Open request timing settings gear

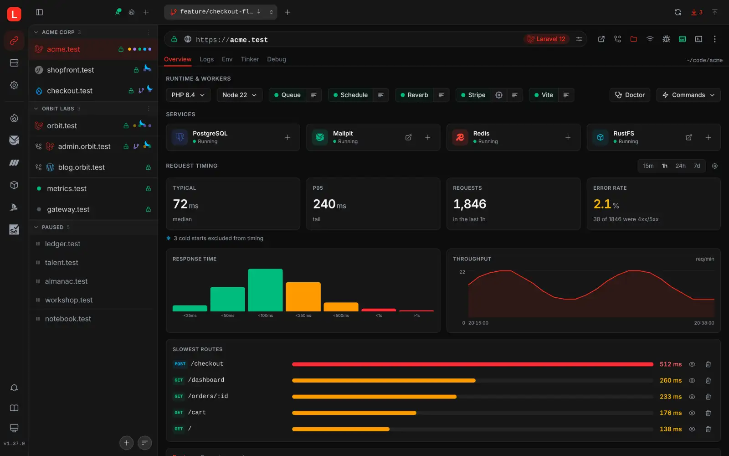(x=715, y=166)
